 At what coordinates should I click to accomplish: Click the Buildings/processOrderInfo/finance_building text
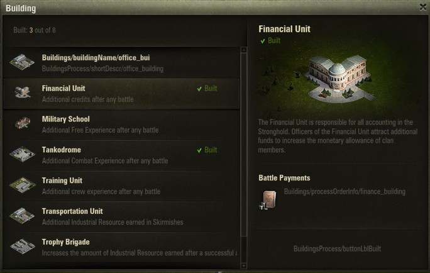coord(345,191)
